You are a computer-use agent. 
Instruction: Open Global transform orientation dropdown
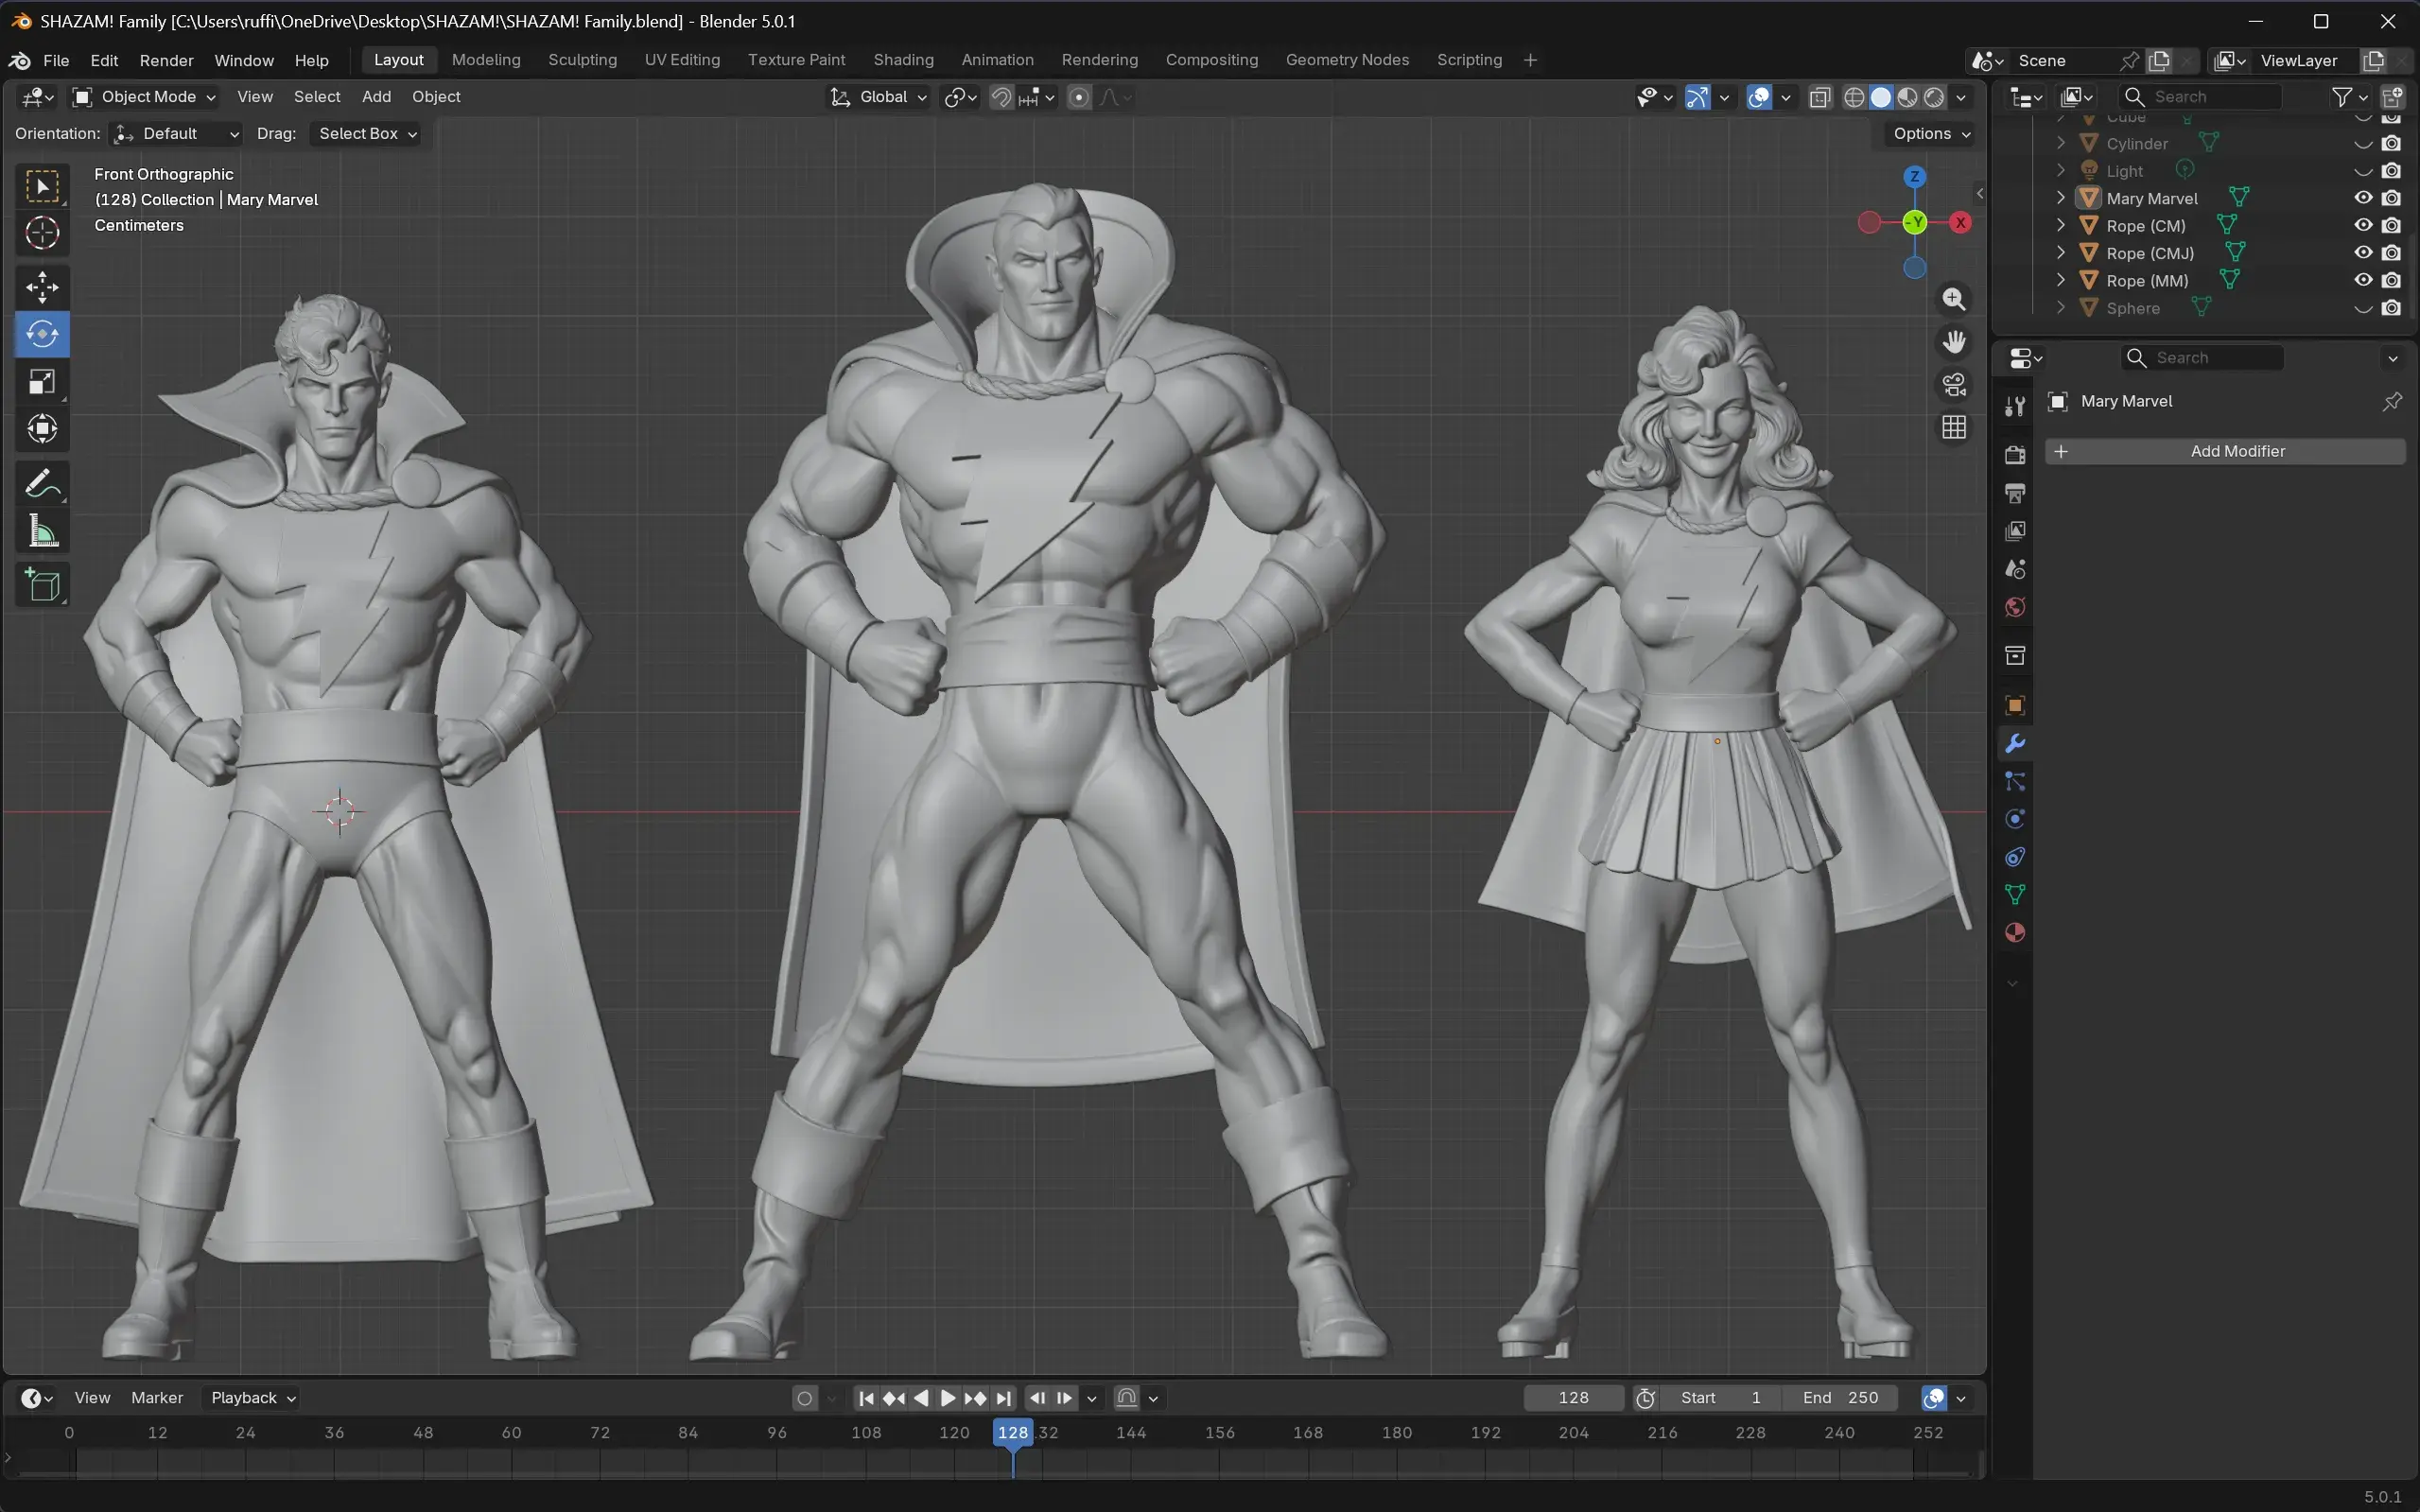click(879, 97)
